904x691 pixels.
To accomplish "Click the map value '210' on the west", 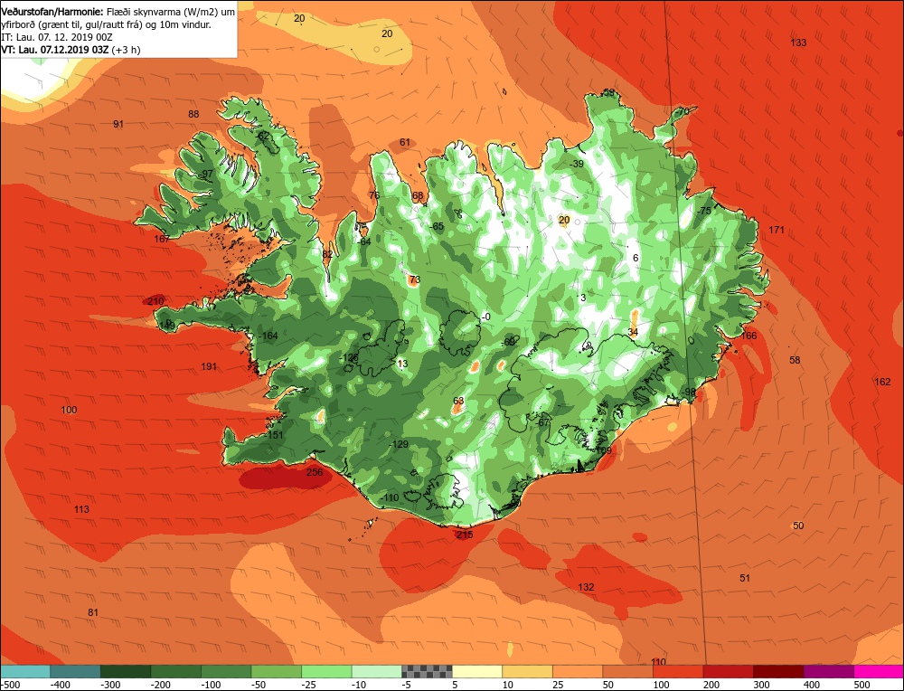I will point(155,301).
